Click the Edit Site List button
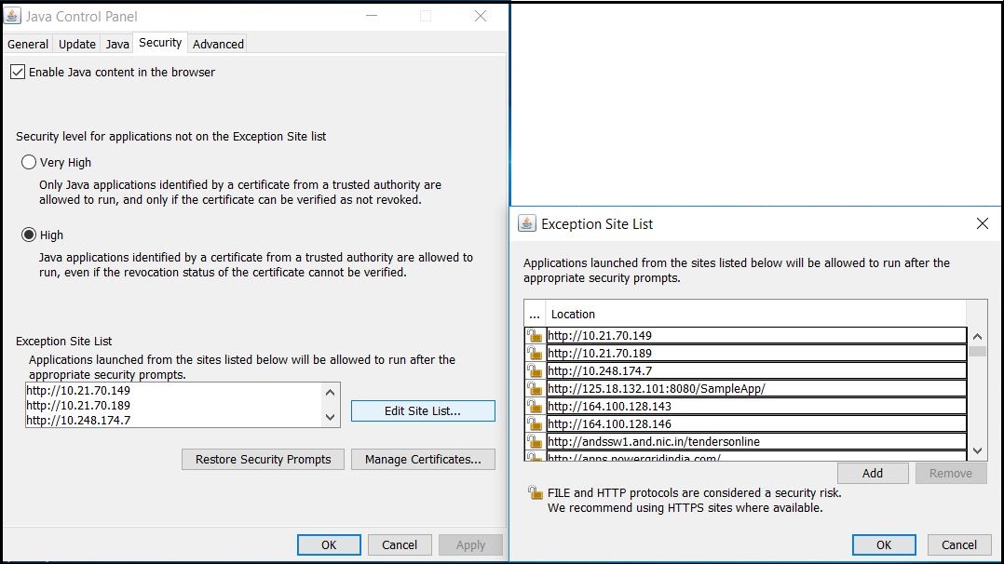The image size is (1004, 564). [423, 410]
